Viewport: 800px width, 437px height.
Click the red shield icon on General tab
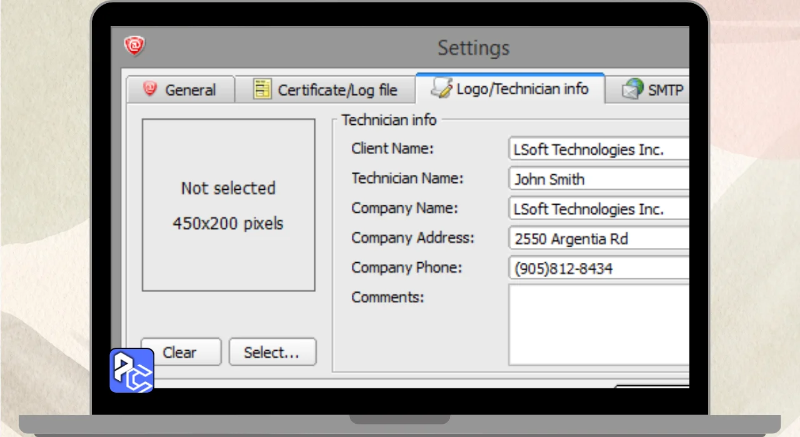[150, 89]
